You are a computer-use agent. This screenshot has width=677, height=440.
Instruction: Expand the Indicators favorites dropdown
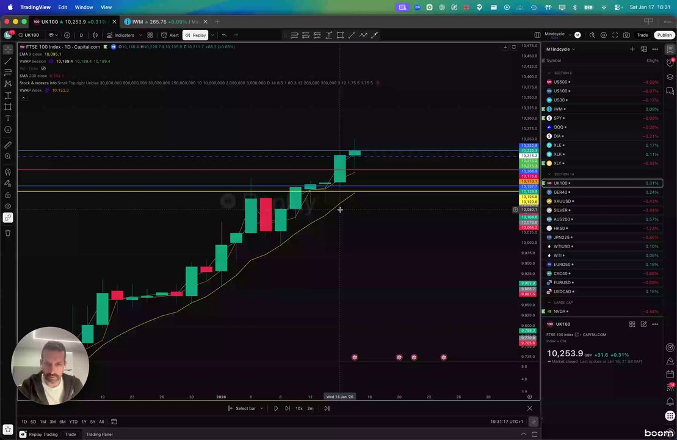pos(140,35)
